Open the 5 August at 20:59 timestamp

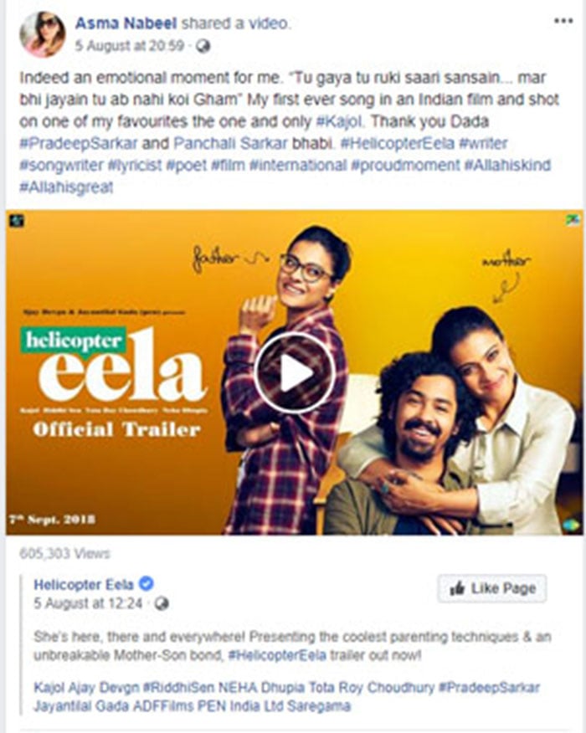click(x=130, y=46)
